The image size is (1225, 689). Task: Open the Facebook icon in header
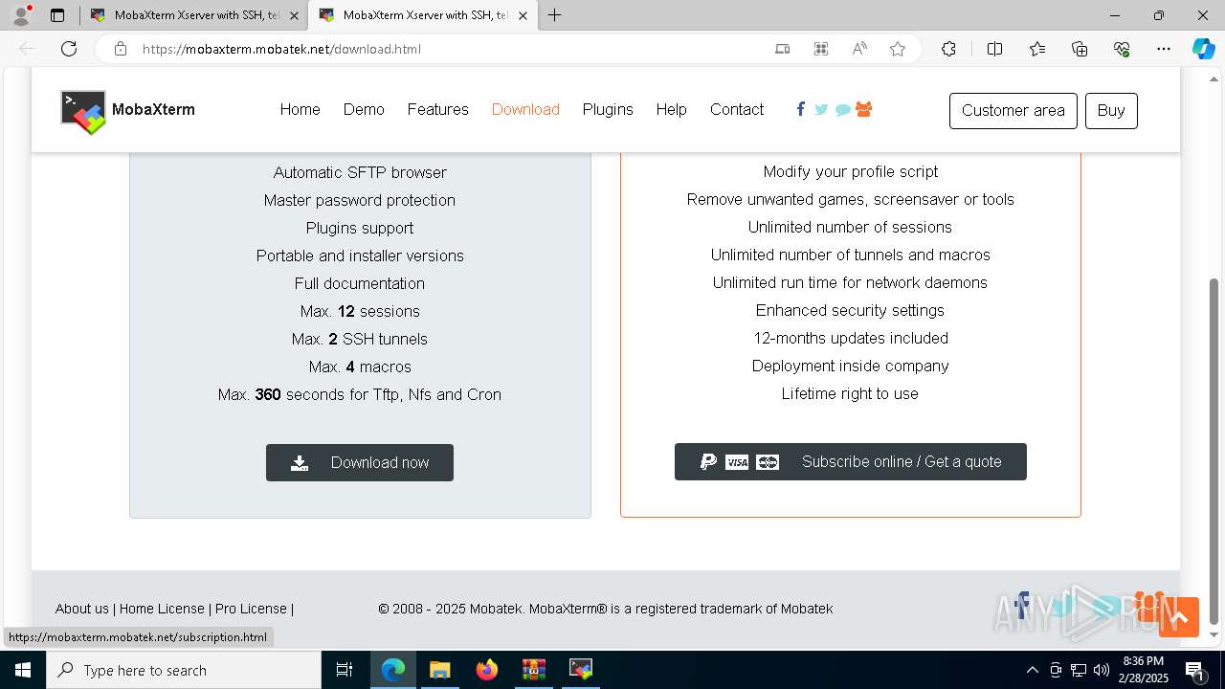click(800, 109)
